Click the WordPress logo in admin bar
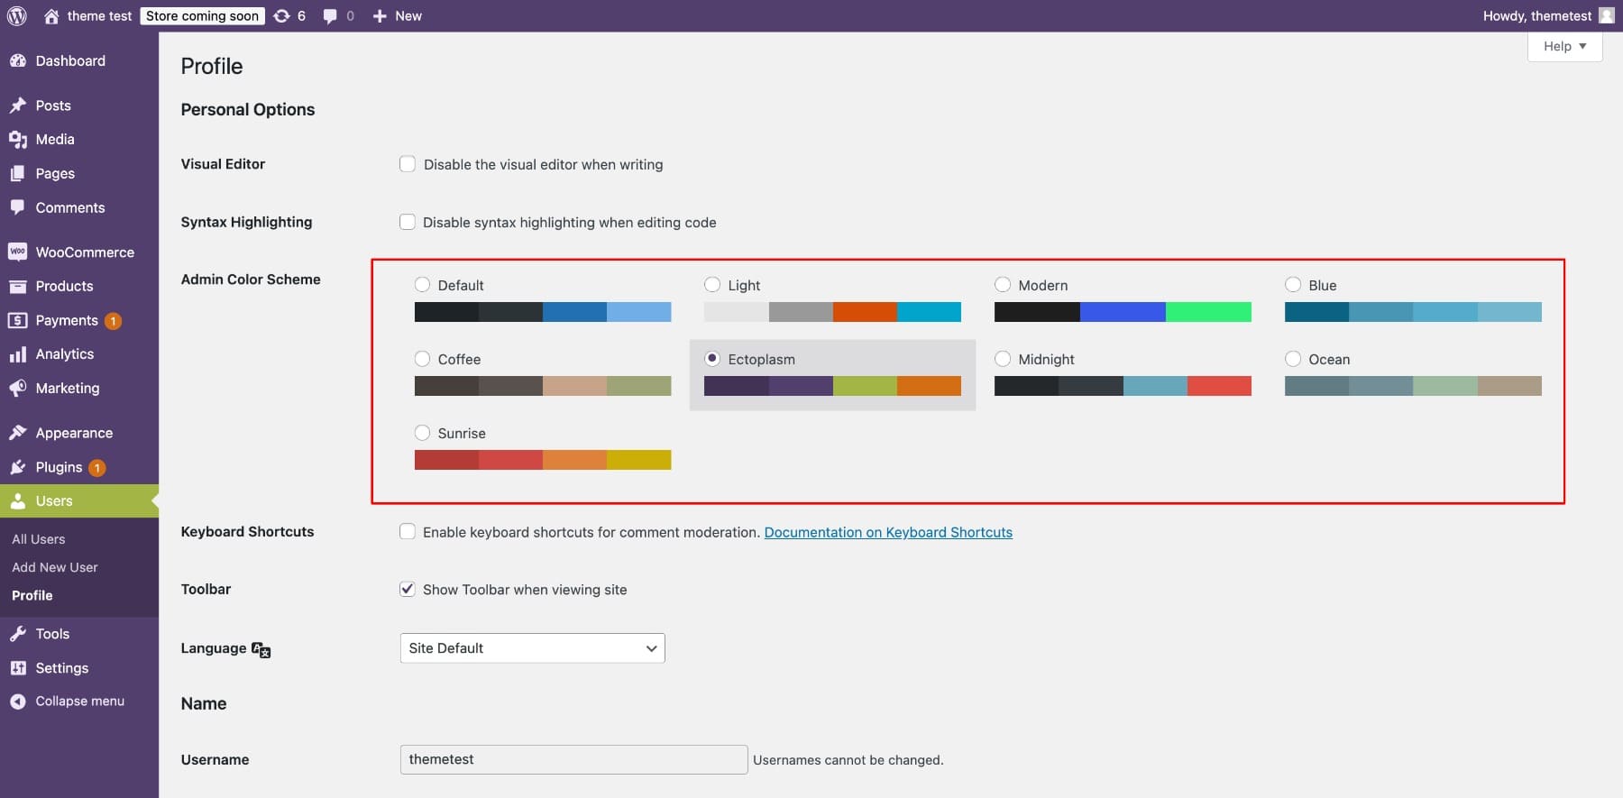This screenshot has width=1623, height=798. (x=16, y=15)
